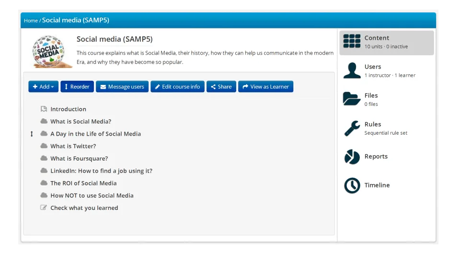Image resolution: width=460 pixels, height=254 pixels.
Task: Click the Content grid icon
Action: (352, 41)
